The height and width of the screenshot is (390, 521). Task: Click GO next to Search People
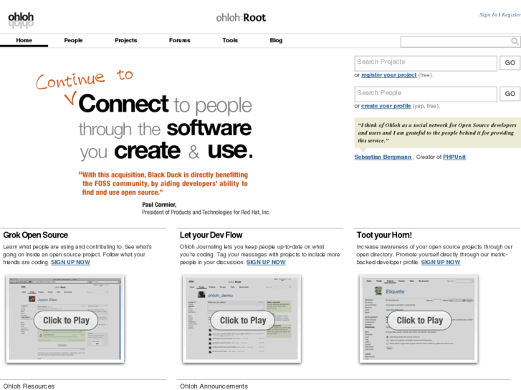510,94
